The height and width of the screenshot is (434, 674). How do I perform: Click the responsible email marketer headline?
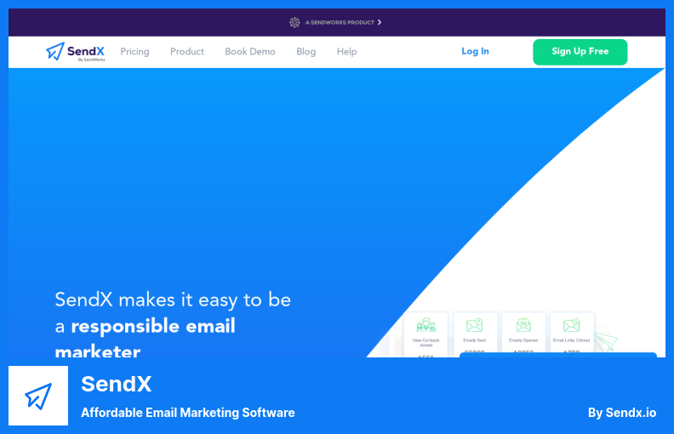pyautogui.click(x=145, y=339)
